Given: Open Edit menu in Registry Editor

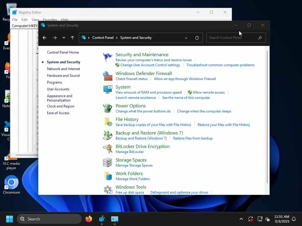Looking at the screenshot, I should tap(24, 20).
